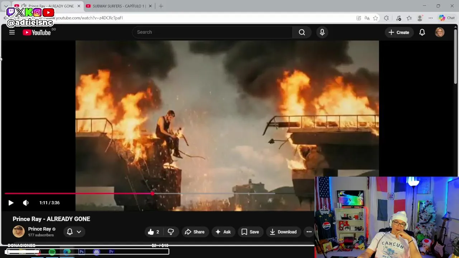Focus the YouTube search field
Viewport: 459px width, 258px height.
212,32
